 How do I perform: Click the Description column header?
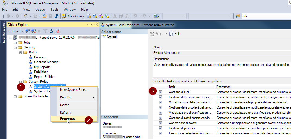pyautogui.click(x=253, y=87)
